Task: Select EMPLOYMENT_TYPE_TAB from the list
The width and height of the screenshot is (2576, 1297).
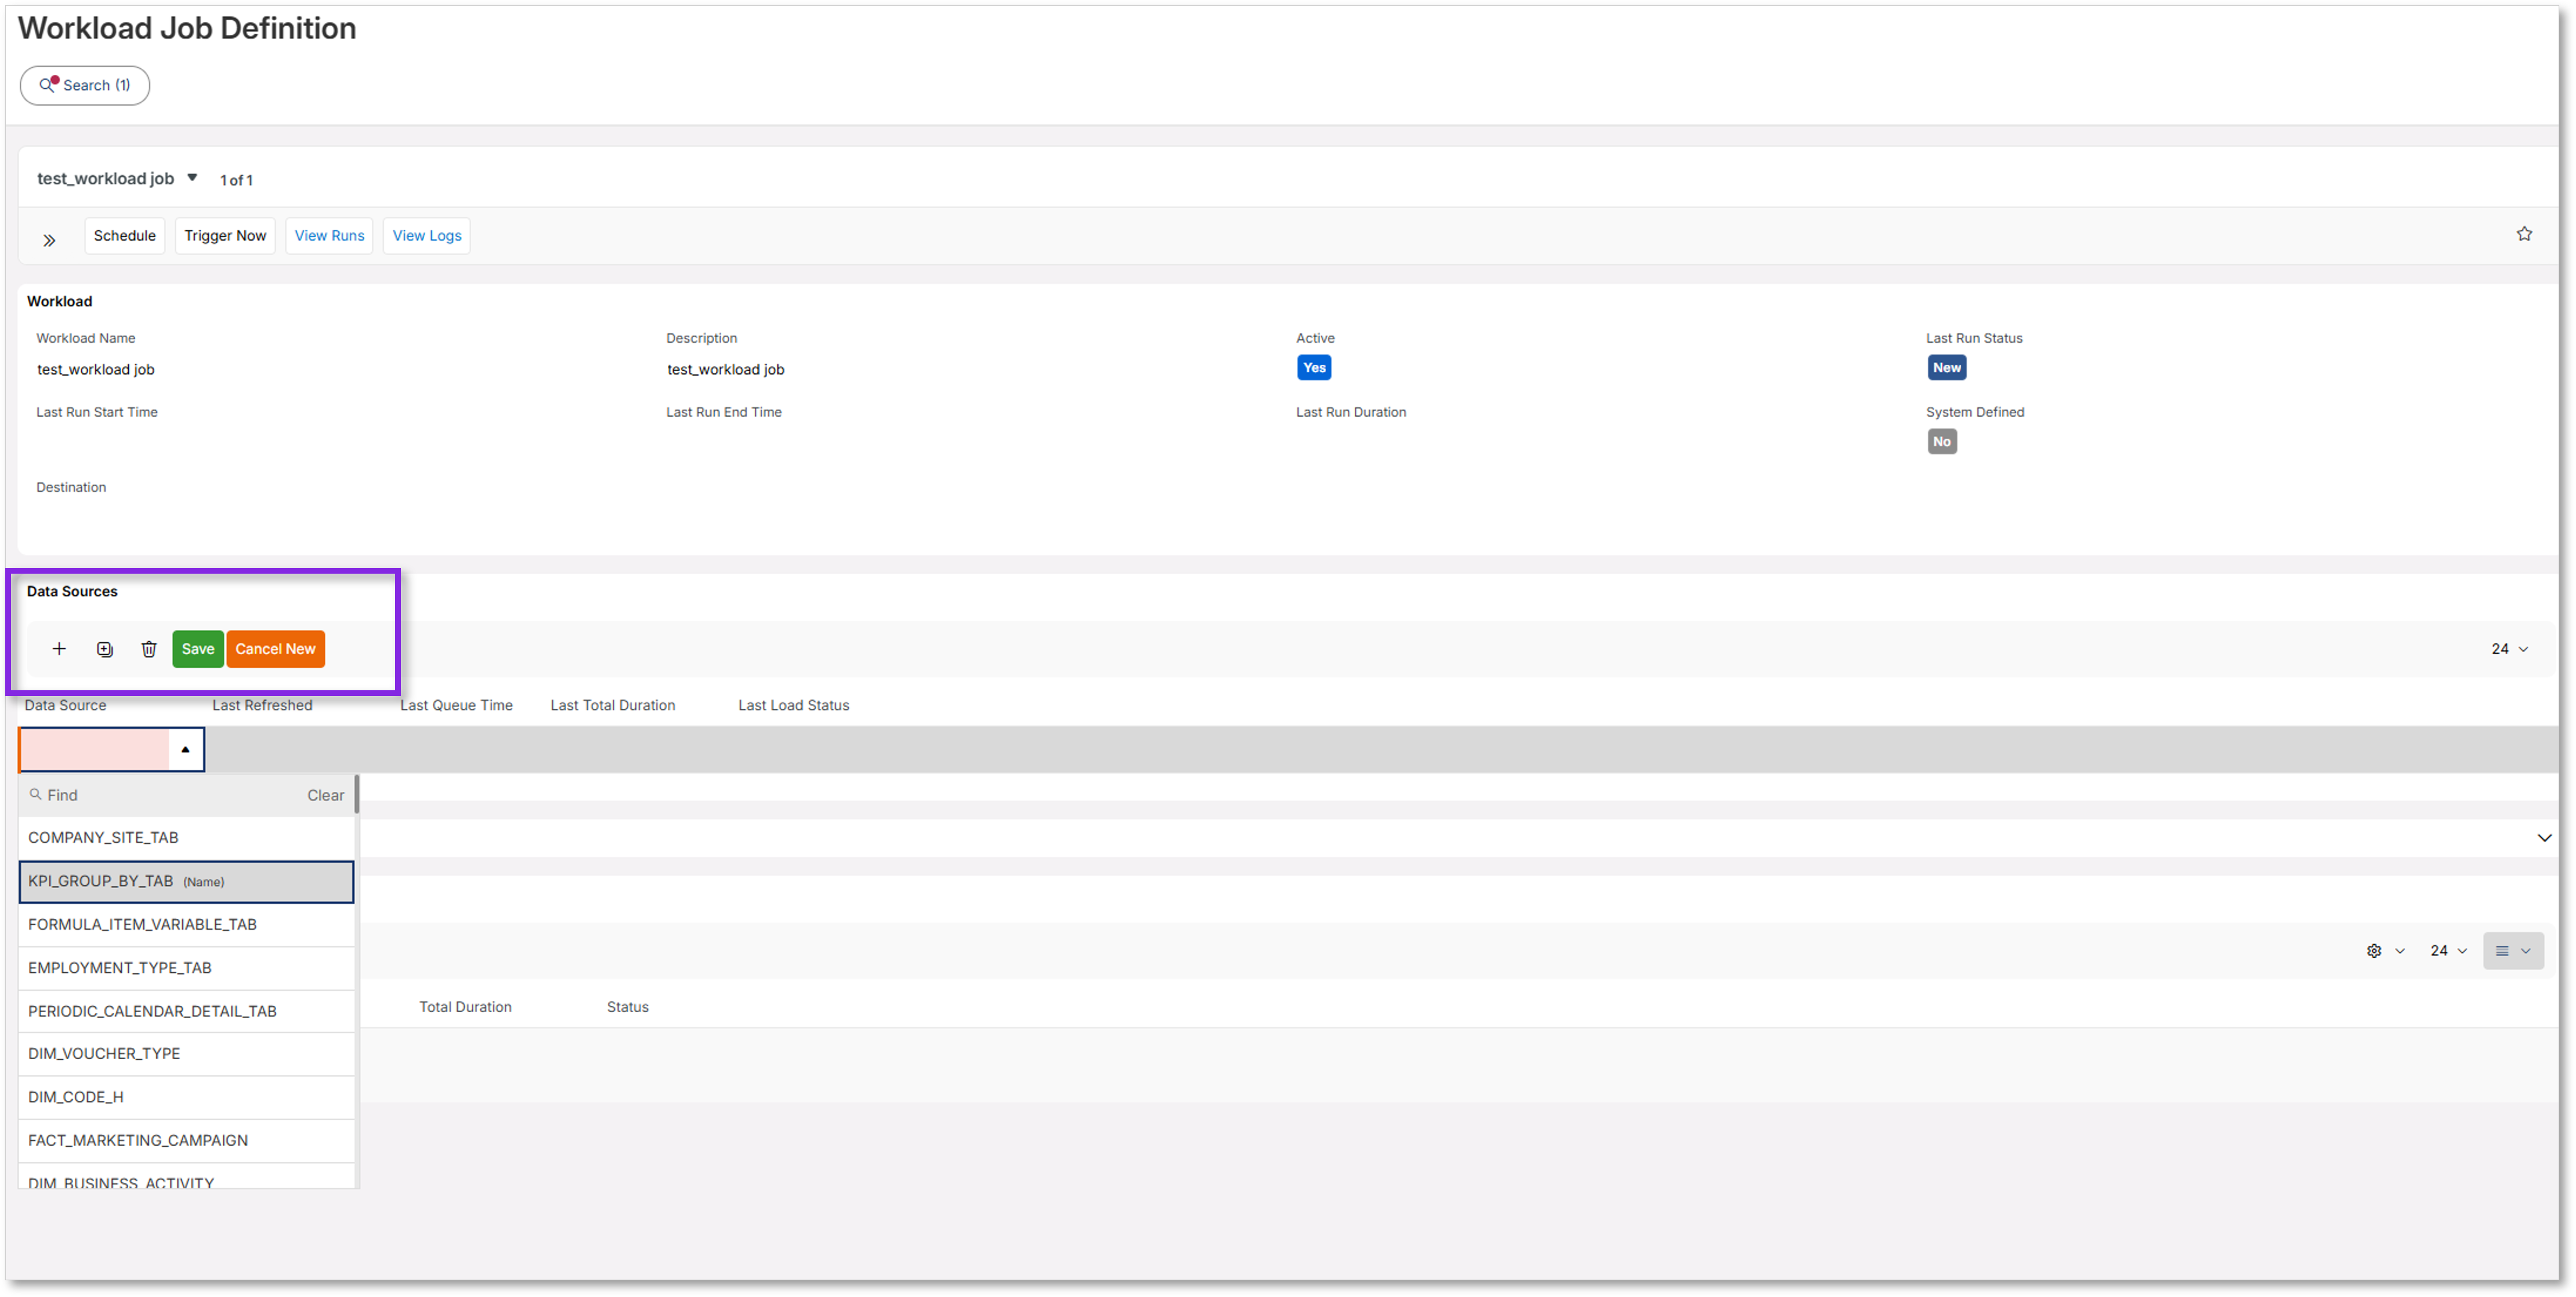Action: point(186,968)
